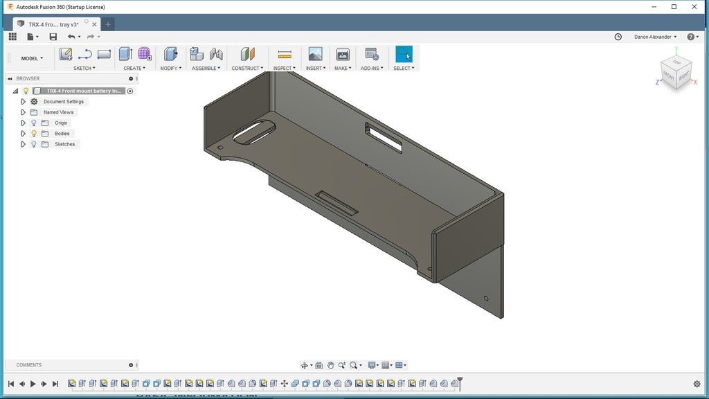
Task: Open the job status clock icon
Action: coord(618,37)
